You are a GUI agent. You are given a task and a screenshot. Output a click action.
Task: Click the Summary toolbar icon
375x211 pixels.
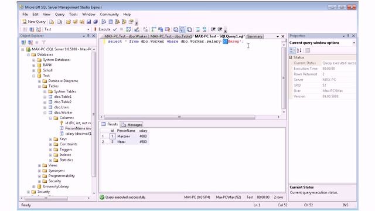[x=111, y=22]
